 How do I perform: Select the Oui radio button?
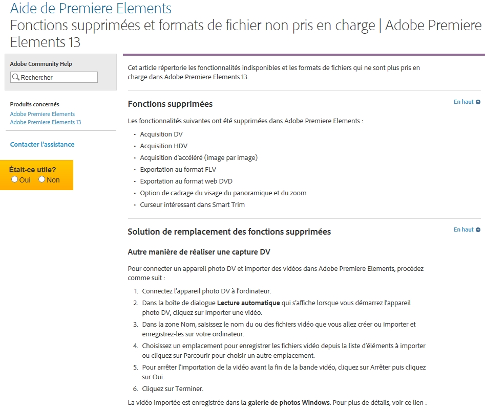15,179
